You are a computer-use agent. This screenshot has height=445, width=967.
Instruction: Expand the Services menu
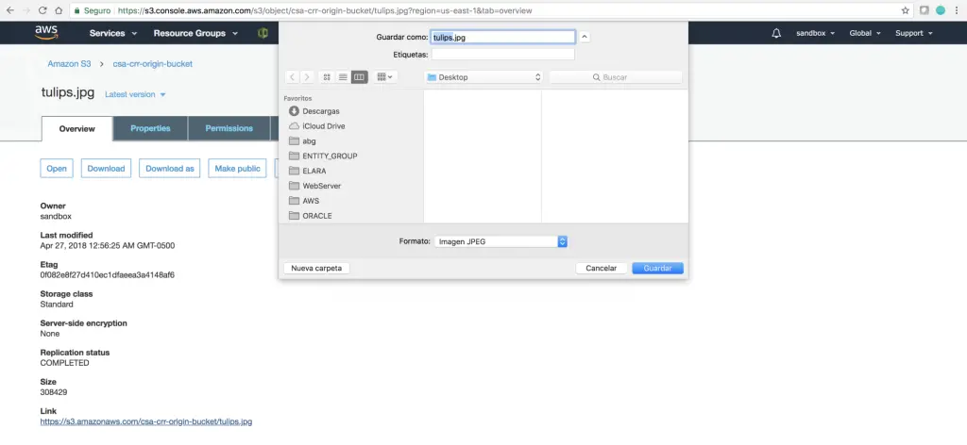113,33
